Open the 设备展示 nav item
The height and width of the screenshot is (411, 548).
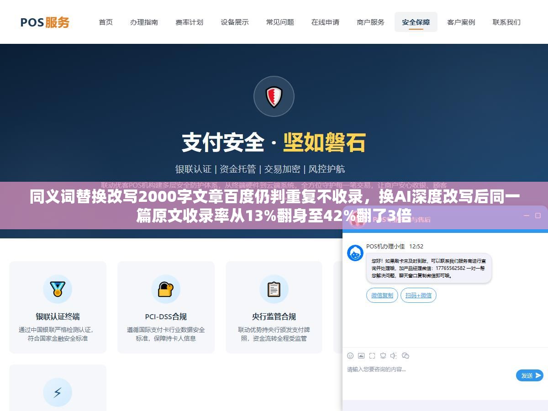[x=235, y=22]
